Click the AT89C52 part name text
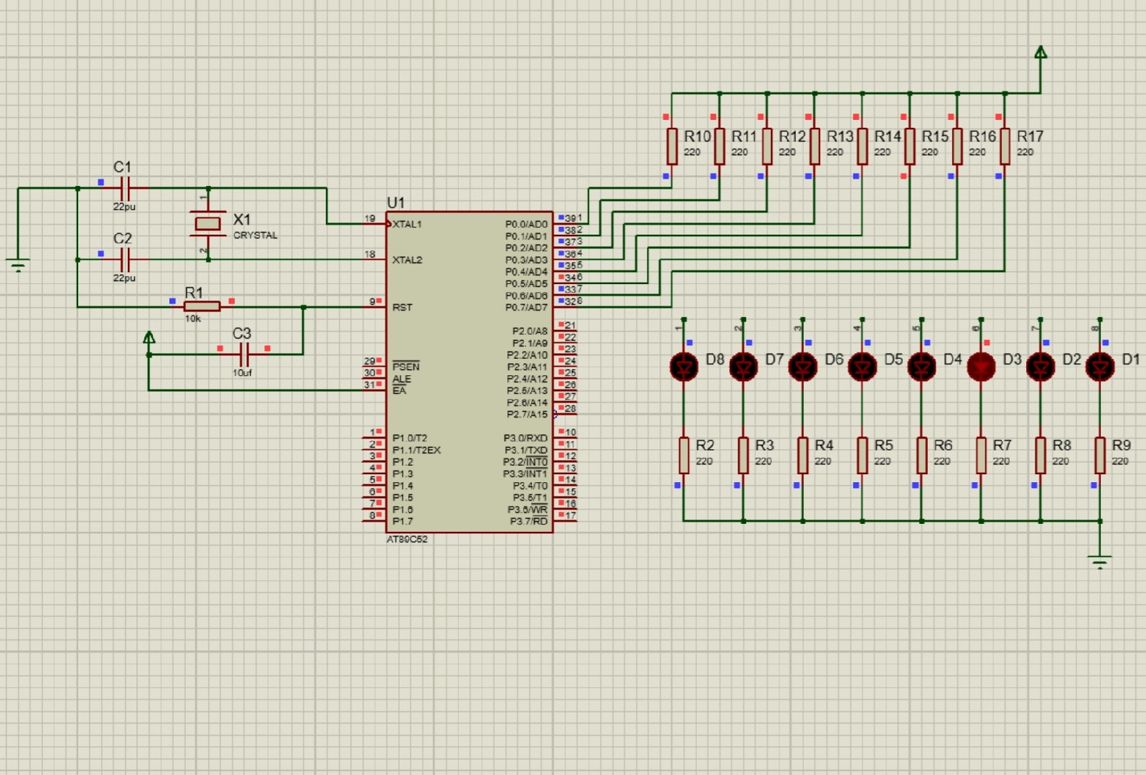This screenshot has height=775, width=1146. [x=407, y=540]
